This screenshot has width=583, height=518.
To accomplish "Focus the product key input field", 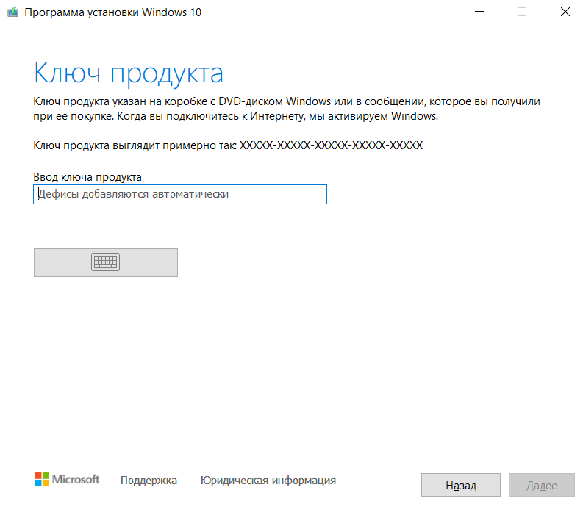I will 180,194.
